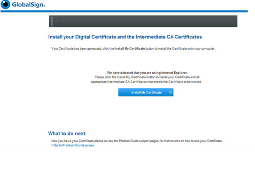Click the text We have detected that you are using Internet Explorer
Image resolution: width=255 pixels, height=169 pixels.
[x=147, y=73]
